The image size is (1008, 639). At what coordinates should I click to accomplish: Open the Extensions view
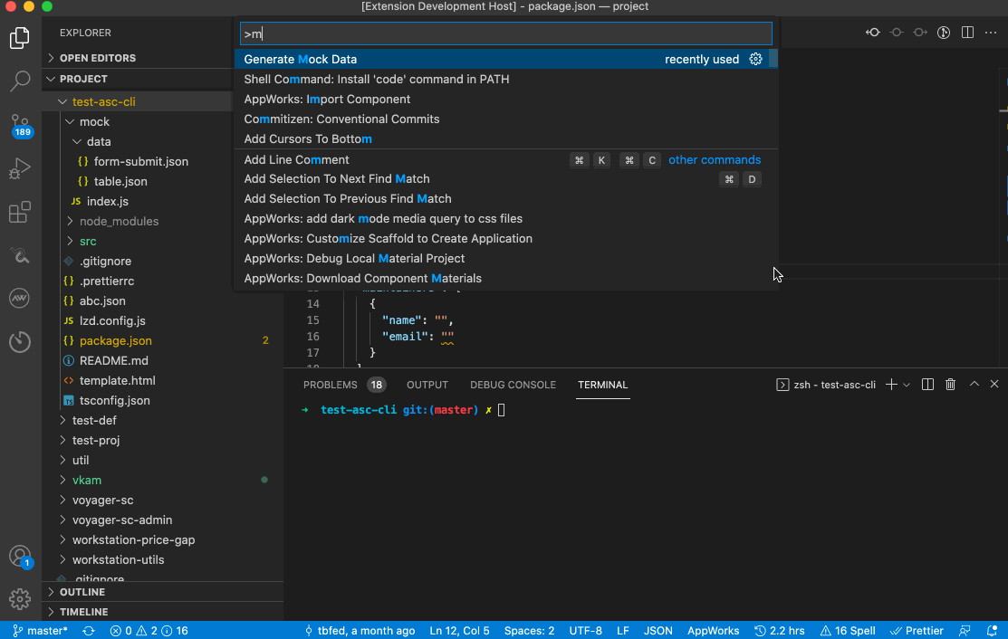pyautogui.click(x=20, y=212)
